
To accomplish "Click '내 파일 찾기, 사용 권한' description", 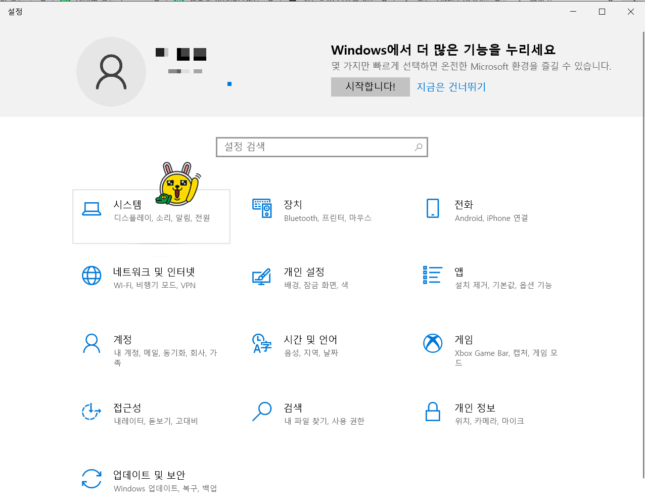I will pos(325,421).
